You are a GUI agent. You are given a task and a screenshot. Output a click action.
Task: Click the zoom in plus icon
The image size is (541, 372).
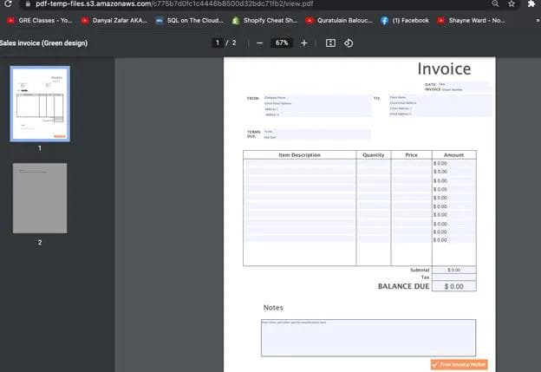click(x=303, y=42)
